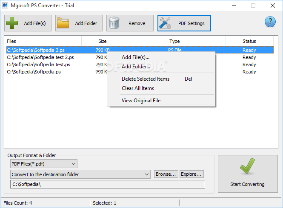Click the green plus Add File(s) icon
The height and width of the screenshot is (208, 283).
[x=12, y=23]
